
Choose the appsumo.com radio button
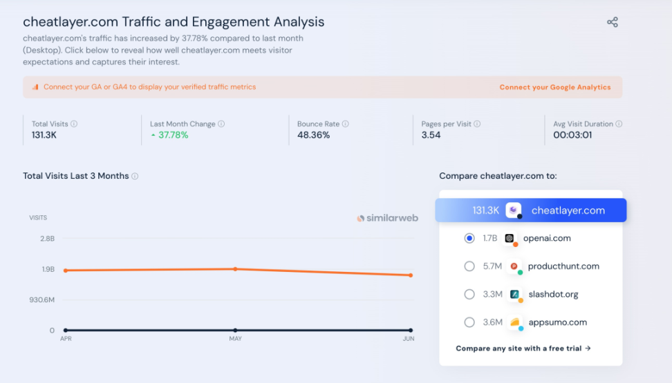coord(469,322)
